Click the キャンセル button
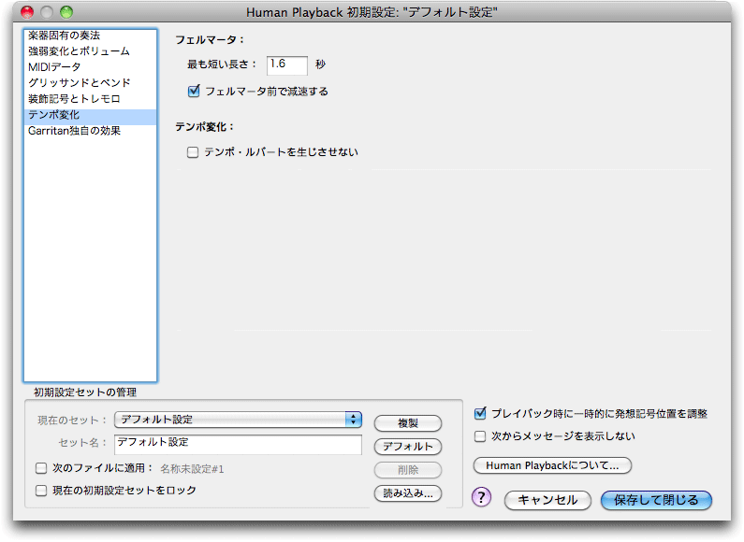The height and width of the screenshot is (542, 744). tap(547, 500)
